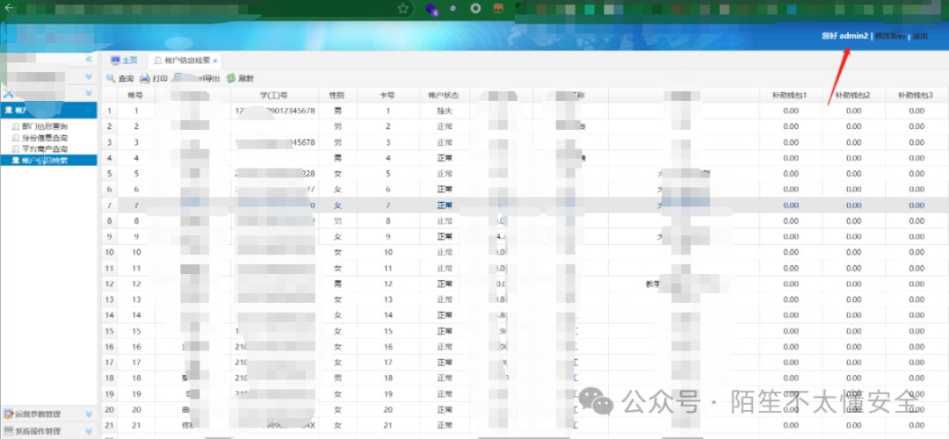Click the 主页 monitor icon tab

coord(115,60)
